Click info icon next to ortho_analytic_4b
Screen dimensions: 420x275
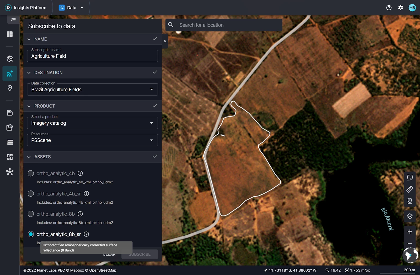(x=80, y=173)
